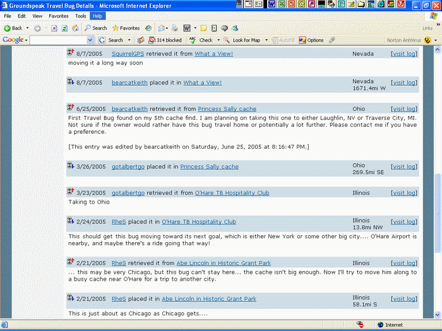This screenshot has width=442, height=331.
Task: Click the popup blocked icon in status bar
Action: (360, 325)
